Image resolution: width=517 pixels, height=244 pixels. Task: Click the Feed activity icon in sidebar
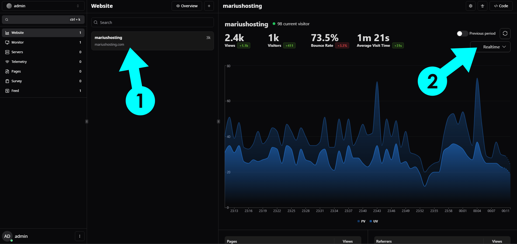coord(7,91)
